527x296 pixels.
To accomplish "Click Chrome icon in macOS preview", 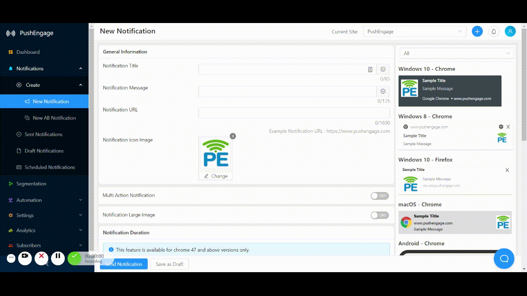I will coord(406,222).
